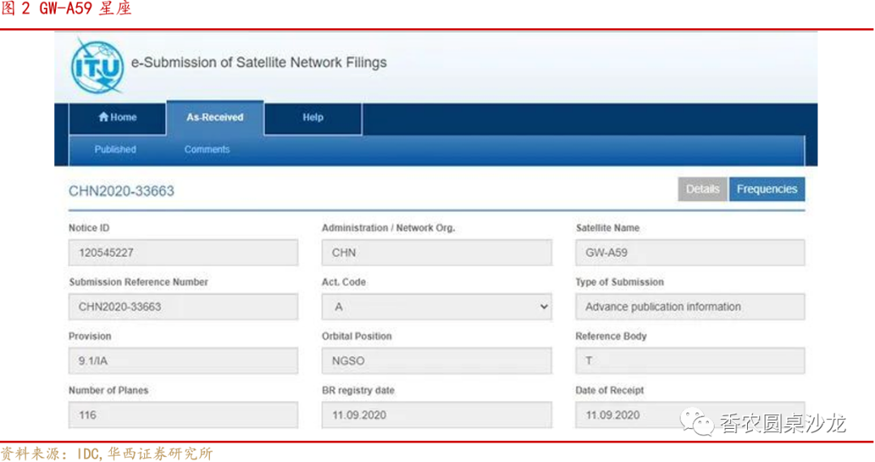875x462 pixels.
Task: Open the Help tab
Action: [x=313, y=118]
